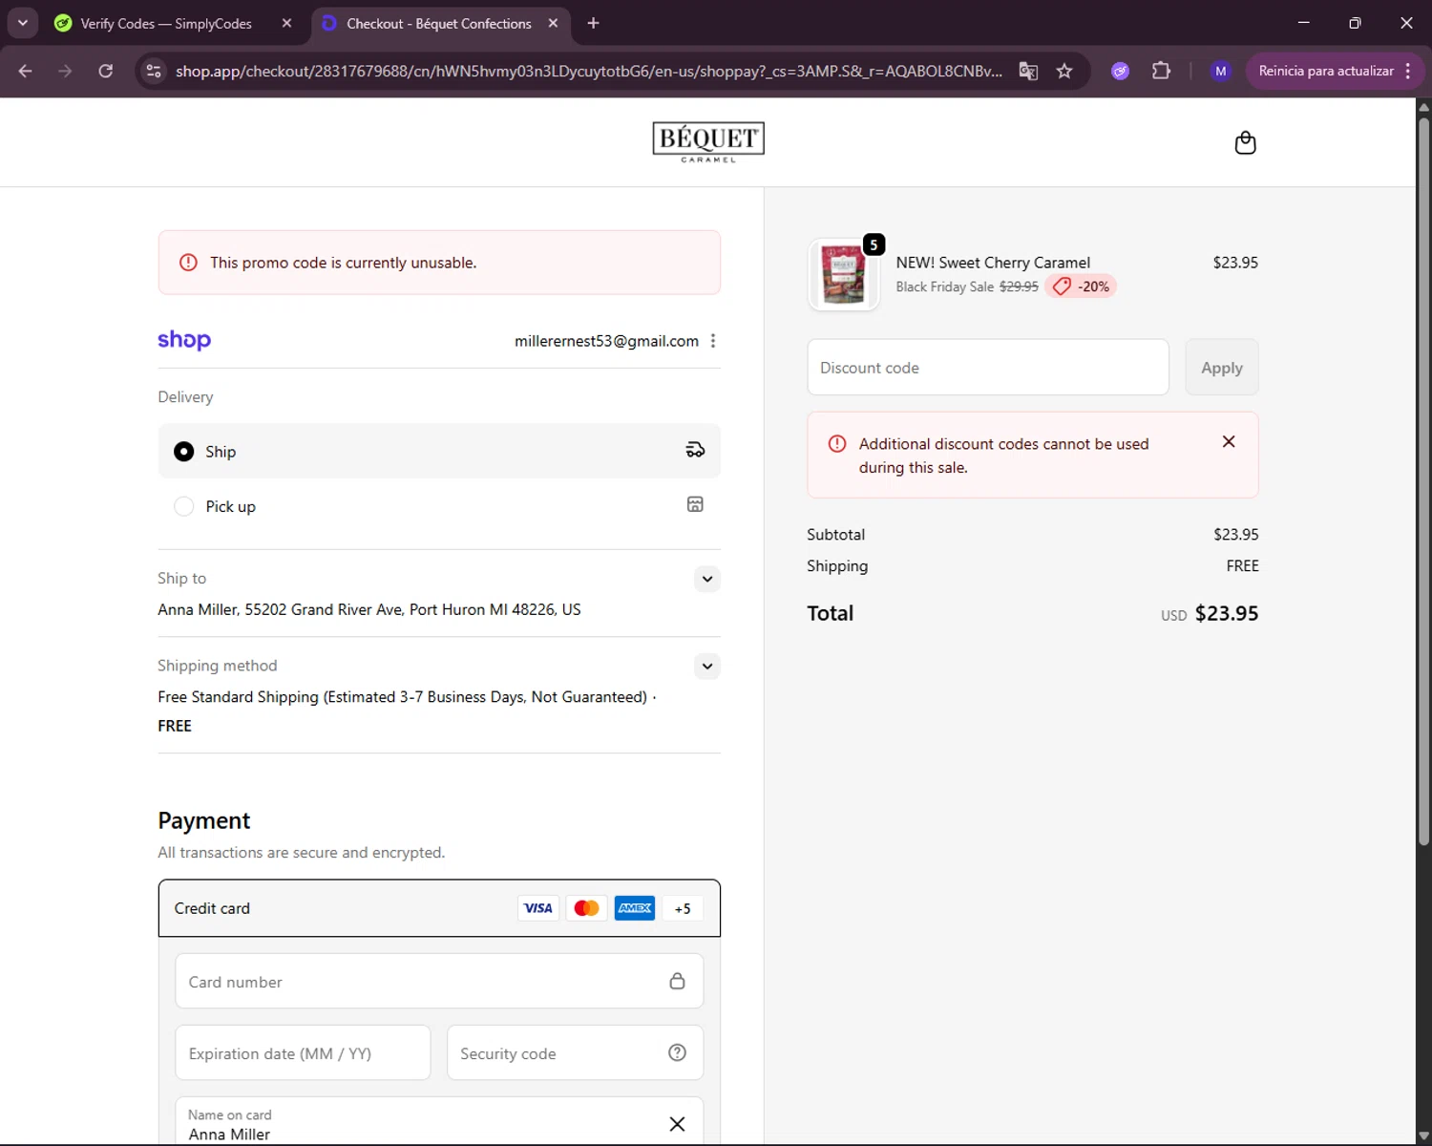
Task: Switch to the Verify Codes SimplyCodes tab
Action: click(x=166, y=23)
